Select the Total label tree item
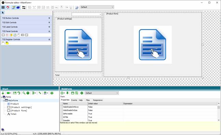This screenshot has width=221, height=135. pyautogui.click(x=13, y=114)
